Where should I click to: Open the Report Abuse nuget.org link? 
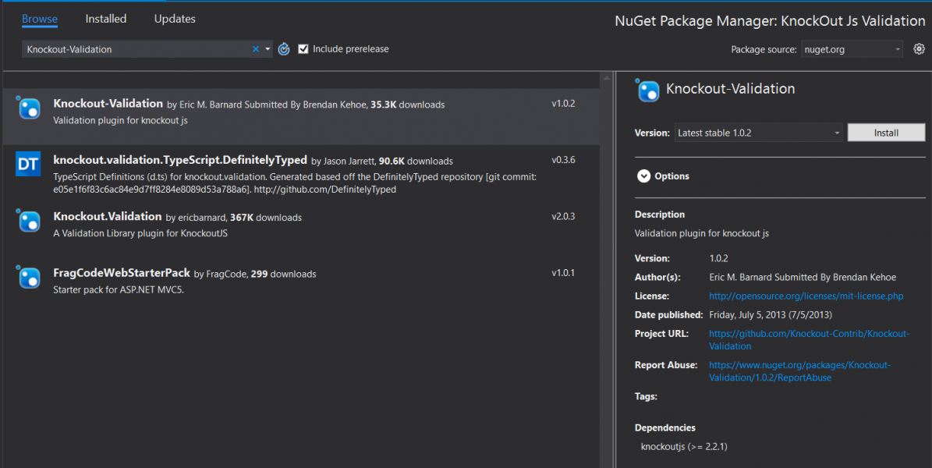pyautogui.click(x=799, y=371)
